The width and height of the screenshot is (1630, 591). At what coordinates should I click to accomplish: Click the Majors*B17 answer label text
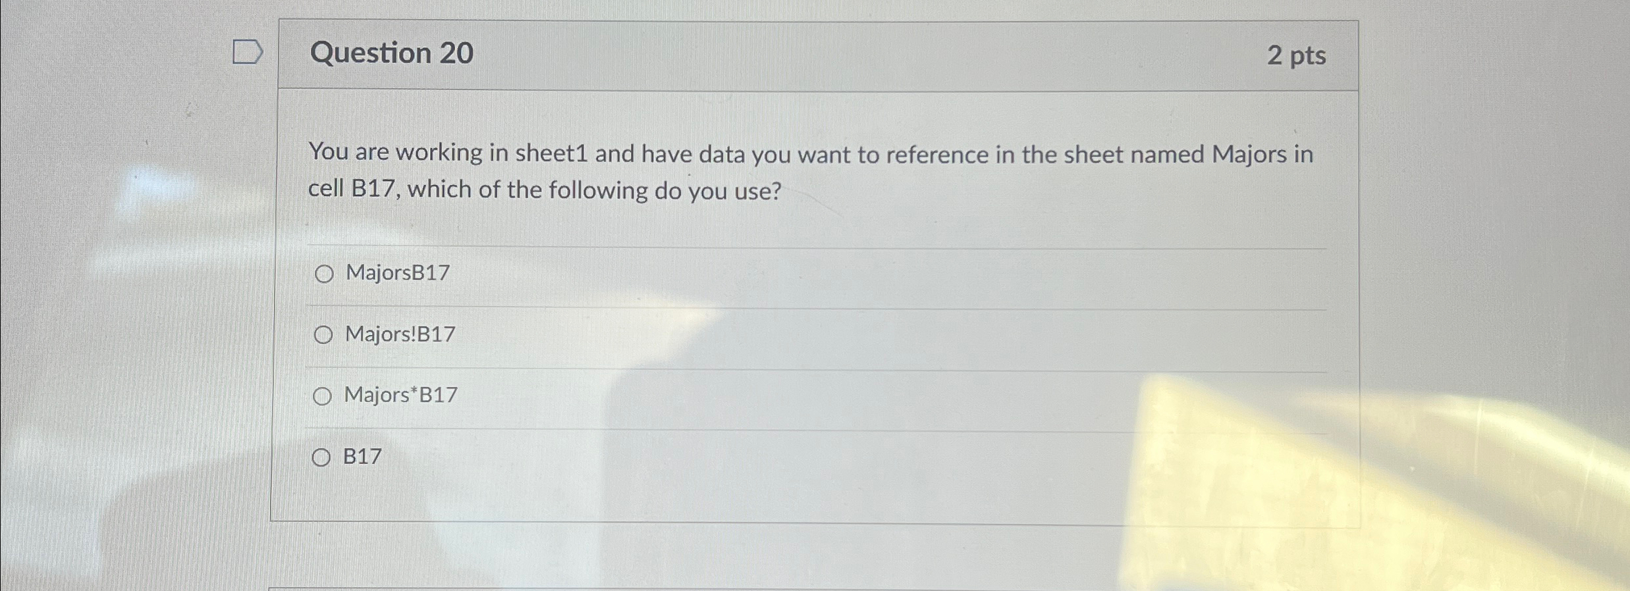[400, 394]
